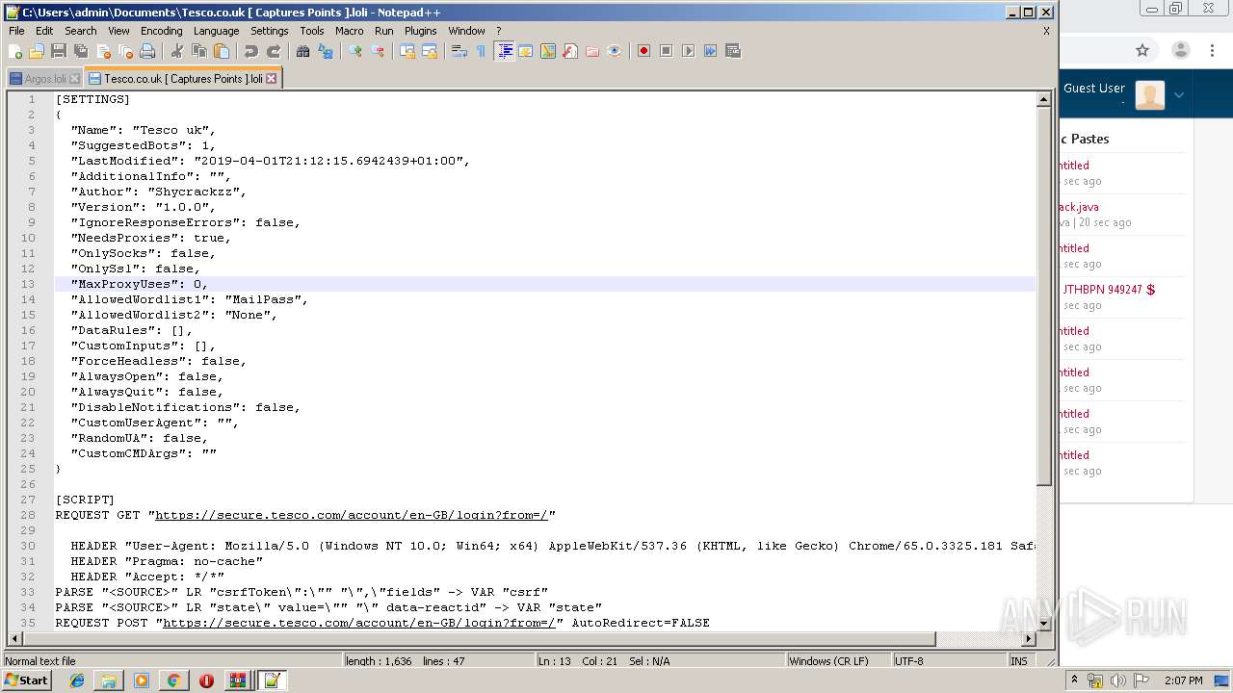Open Opera from the taskbar
The height and width of the screenshot is (693, 1233).
(206, 680)
